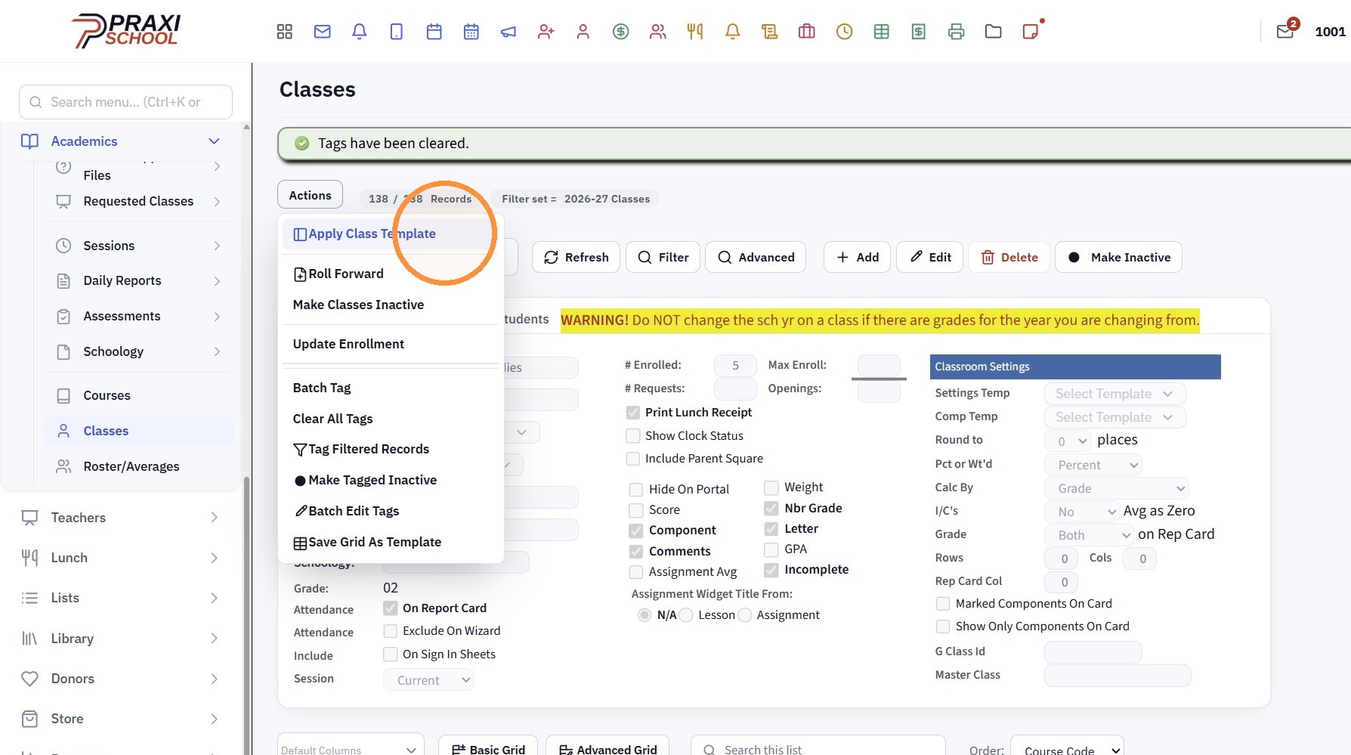Select Update Enrollment menu entry
Screen dimensions: 1351x755
[x=390, y=344]
